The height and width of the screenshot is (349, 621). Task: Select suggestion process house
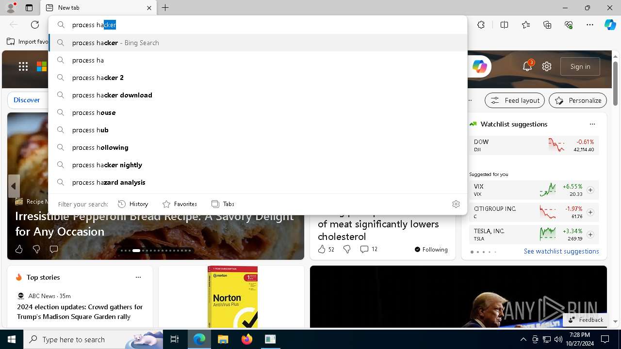[258, 112]
